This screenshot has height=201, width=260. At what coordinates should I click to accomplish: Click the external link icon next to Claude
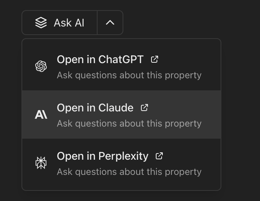pyautogui.click(x=144, y=108)
